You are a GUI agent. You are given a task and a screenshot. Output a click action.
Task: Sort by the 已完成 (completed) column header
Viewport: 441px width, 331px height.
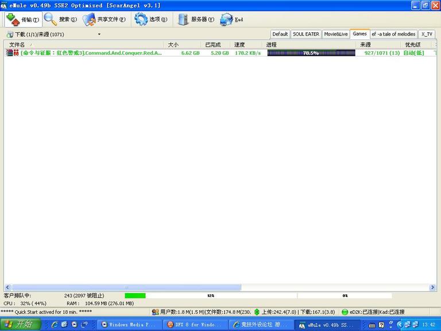[x=216, y=44]
